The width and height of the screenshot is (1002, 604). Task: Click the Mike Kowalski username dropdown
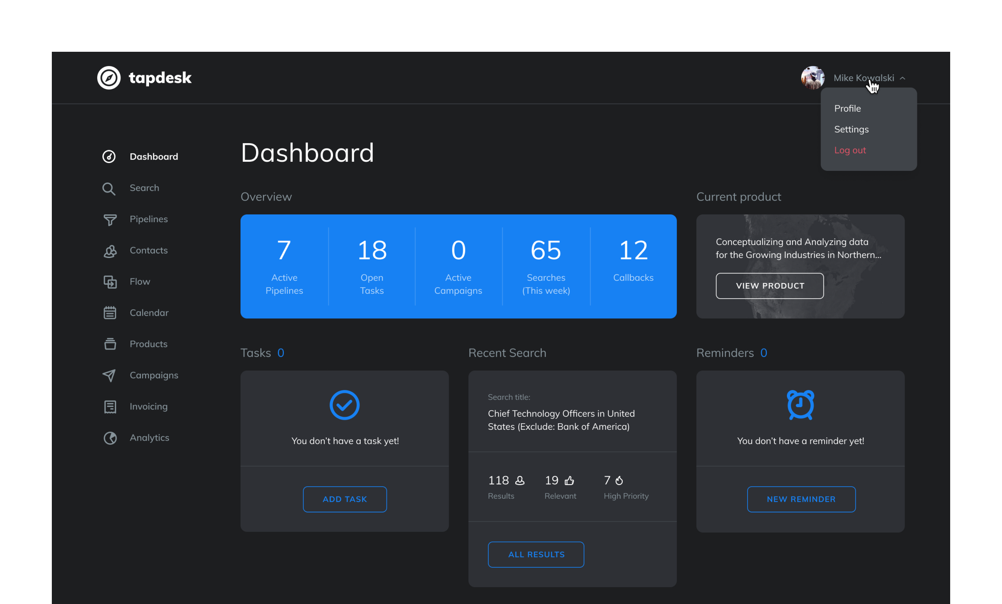coord(863,78)
